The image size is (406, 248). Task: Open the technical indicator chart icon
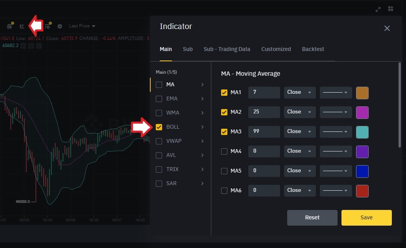pyautogui.click(x=22, y=26)
